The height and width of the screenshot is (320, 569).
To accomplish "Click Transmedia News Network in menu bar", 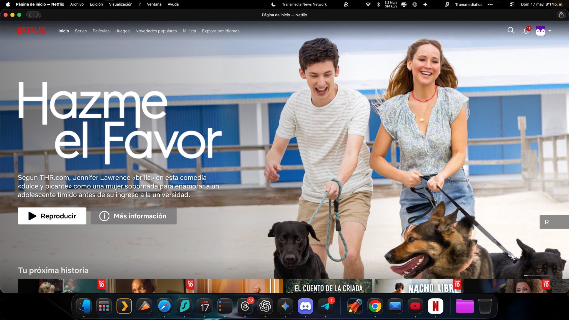I will click(304, 4).
